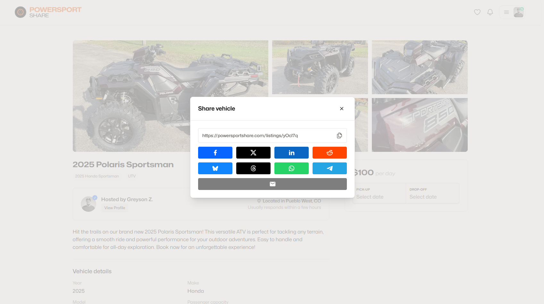Open favorites via heart icon
Image resolution: width=544 pixels, height=304 pixels.
point(477,12)
